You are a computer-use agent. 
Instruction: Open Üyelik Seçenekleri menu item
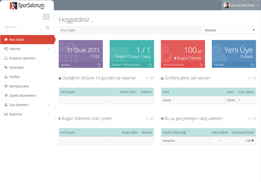click(x=27, y=95)
